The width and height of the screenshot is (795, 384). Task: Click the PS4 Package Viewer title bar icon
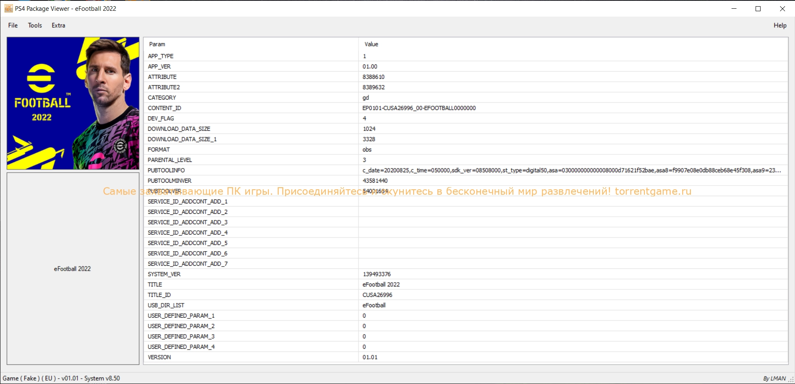[8, 8]
